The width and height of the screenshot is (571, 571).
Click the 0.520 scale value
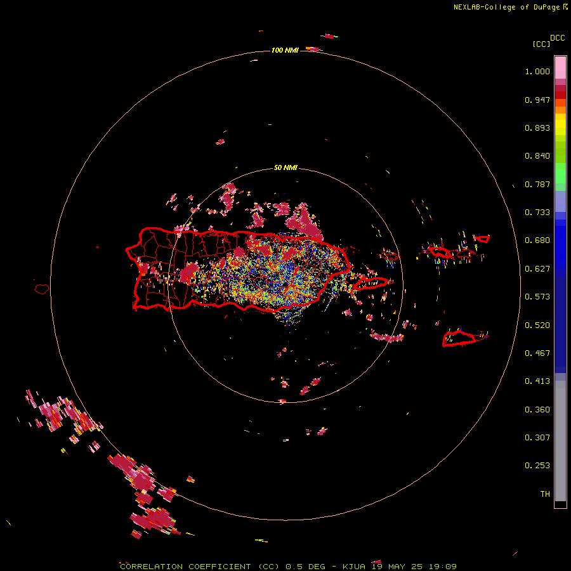click(537, 325)
